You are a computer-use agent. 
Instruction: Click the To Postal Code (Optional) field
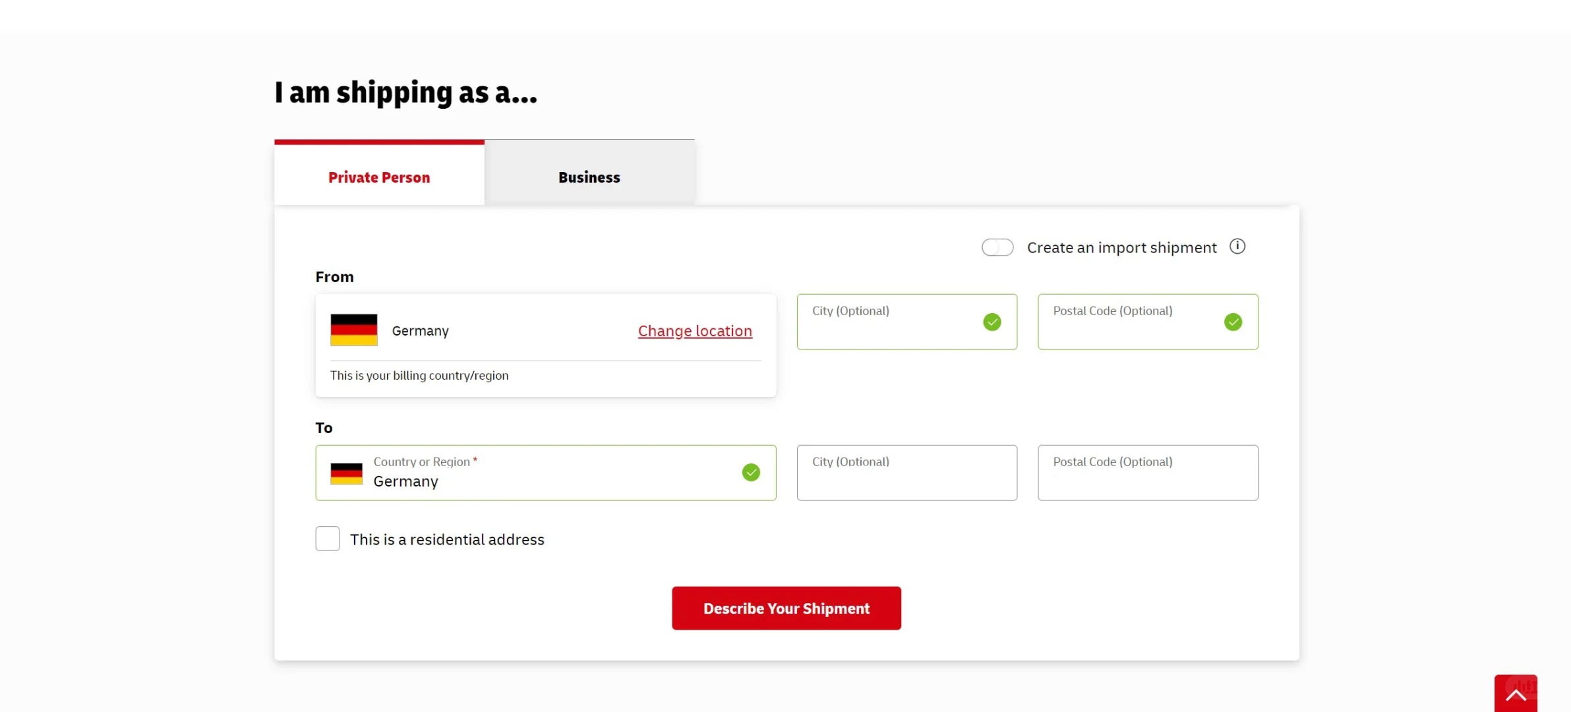(1147, 473)
